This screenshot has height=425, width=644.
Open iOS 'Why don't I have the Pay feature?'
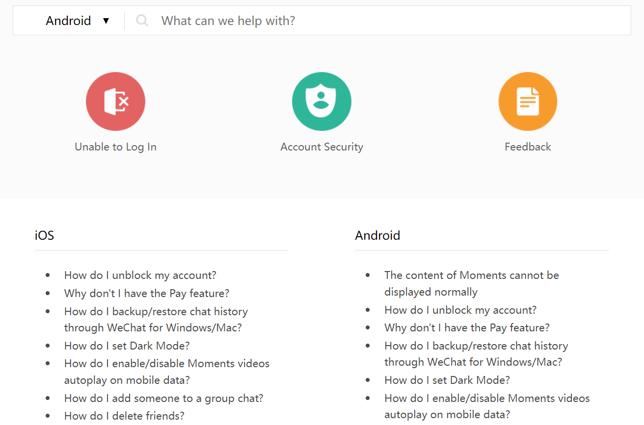pos(147,293)
